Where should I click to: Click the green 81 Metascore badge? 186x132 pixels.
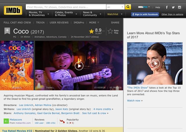click(x=6, y=121)
